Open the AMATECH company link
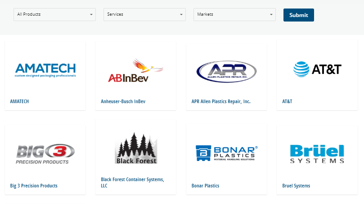The width and height of the screenshot is (364, 204). [19, 101]
